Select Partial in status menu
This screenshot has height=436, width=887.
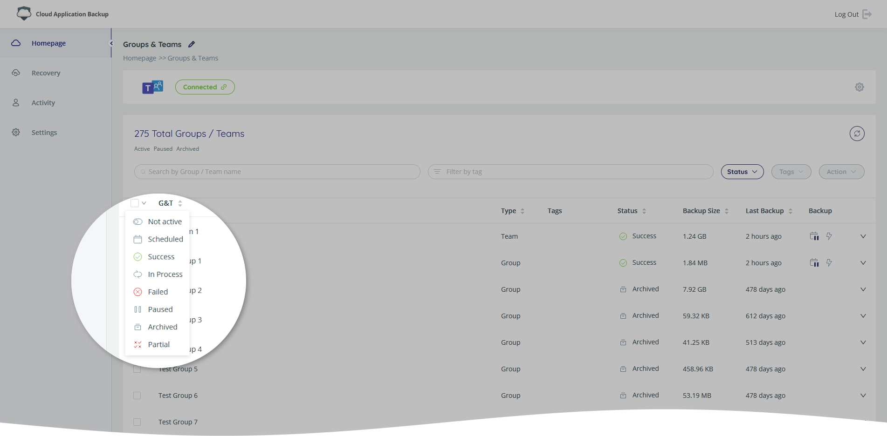[x=158, y=344]
